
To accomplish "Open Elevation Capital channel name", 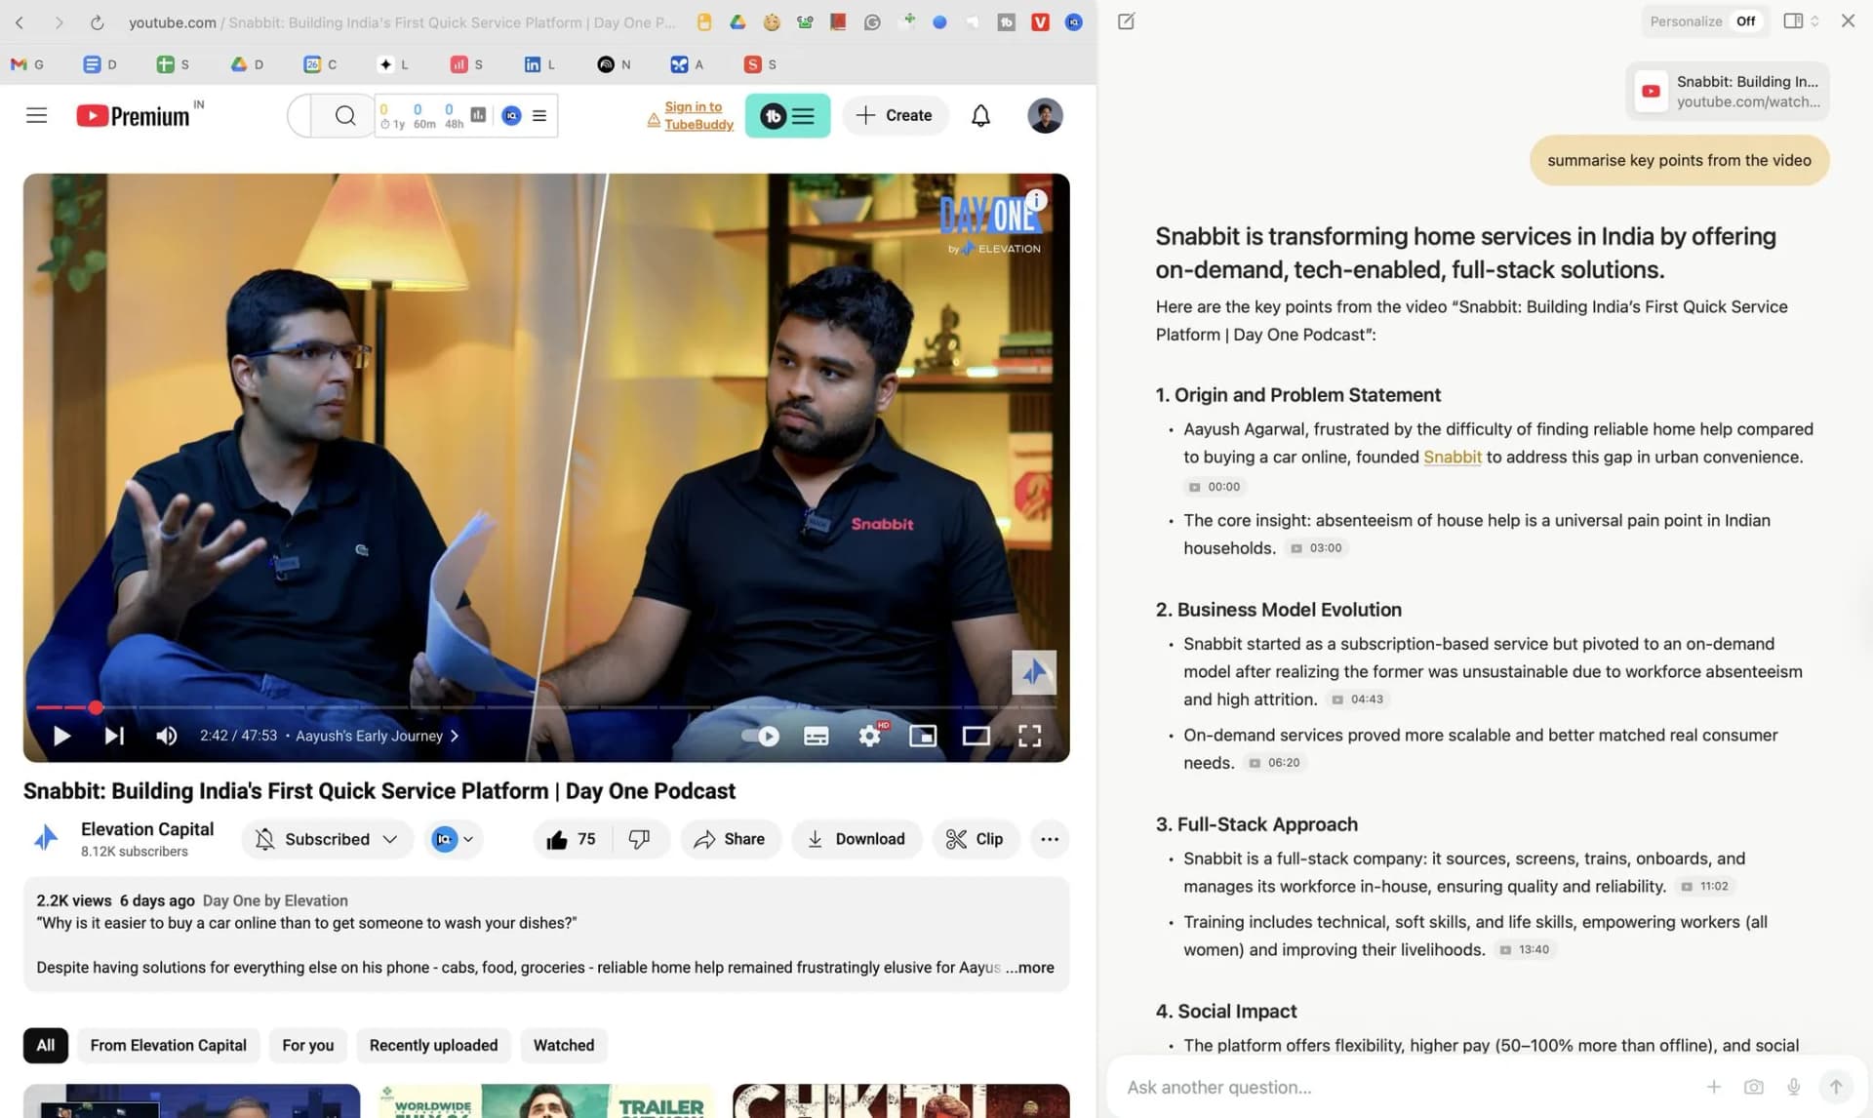I will (x=147, y=829).
